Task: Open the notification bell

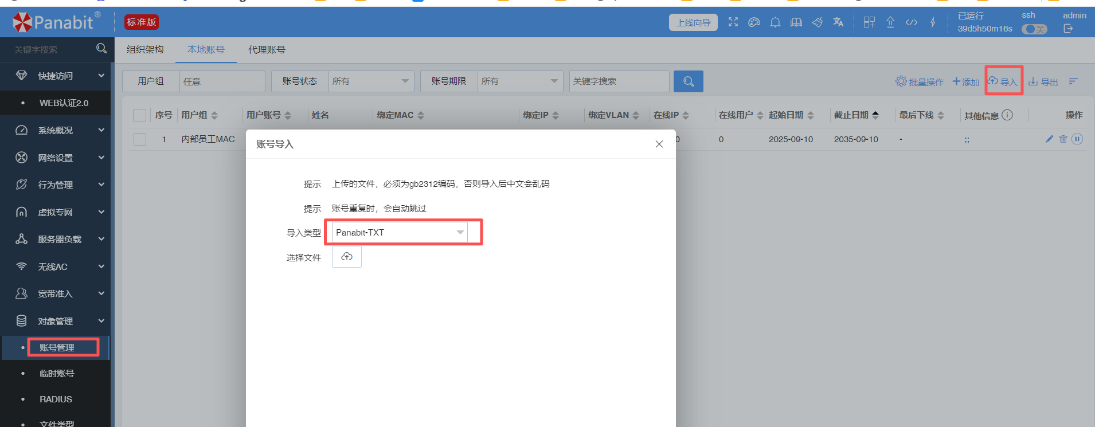Action: (775, 22)
